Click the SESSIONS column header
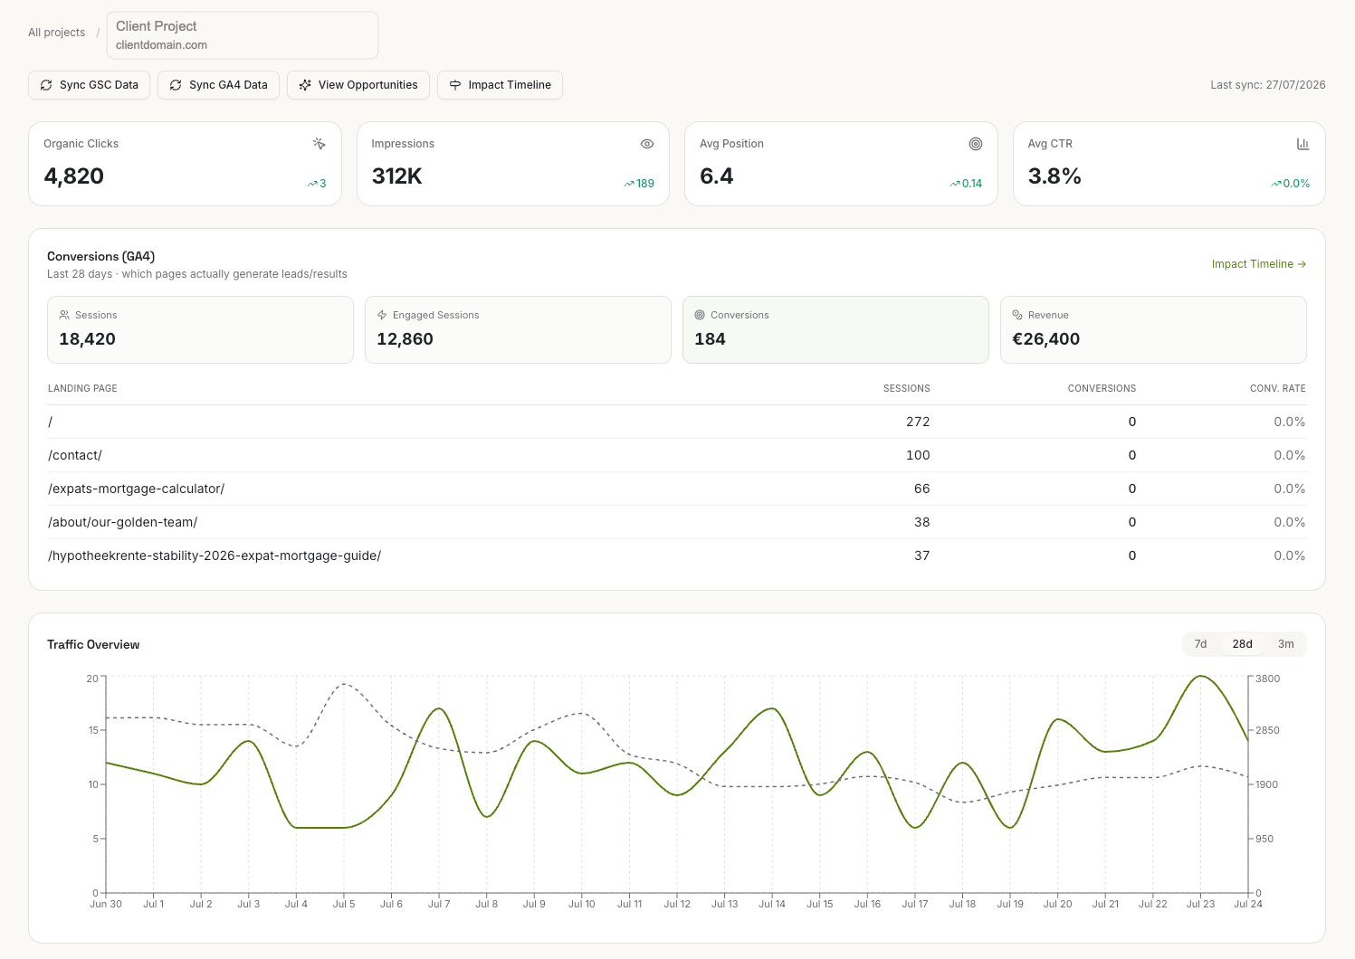The width and height of the screenshot is (1355, 959). pyautogui.click(x=906, y=388)
